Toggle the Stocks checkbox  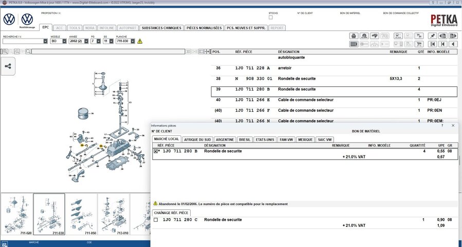coord(271,17)
